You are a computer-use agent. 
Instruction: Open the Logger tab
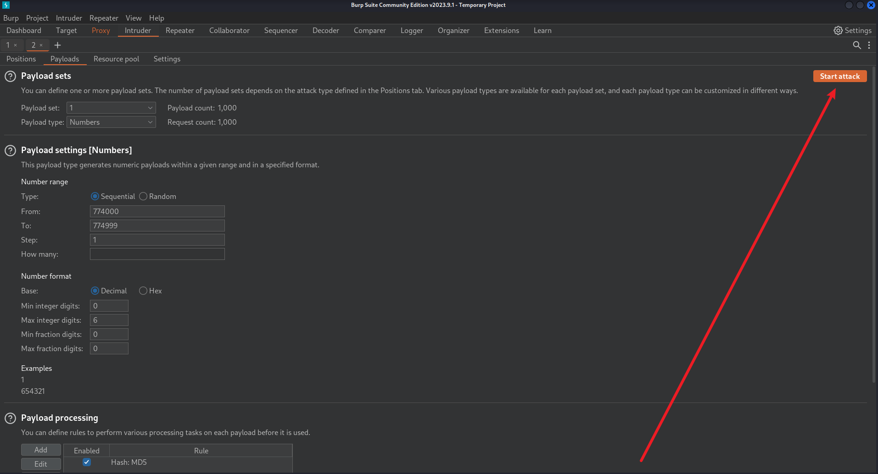[412, 30]
